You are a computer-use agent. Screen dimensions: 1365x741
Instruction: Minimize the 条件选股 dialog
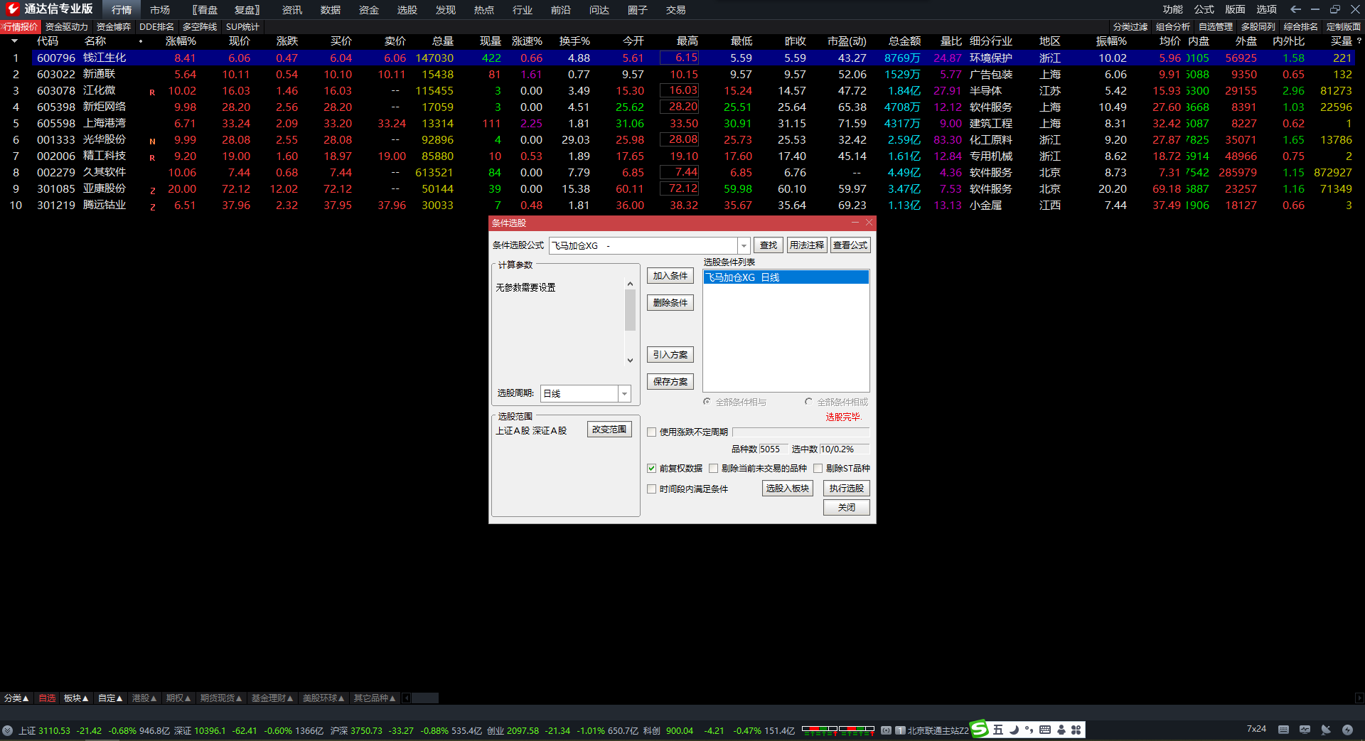tap(855, 223)
